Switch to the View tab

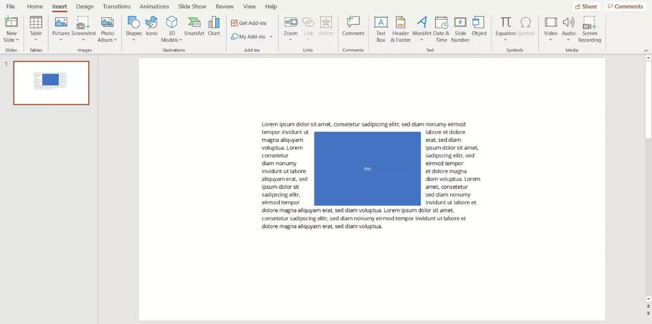(249, 7)
